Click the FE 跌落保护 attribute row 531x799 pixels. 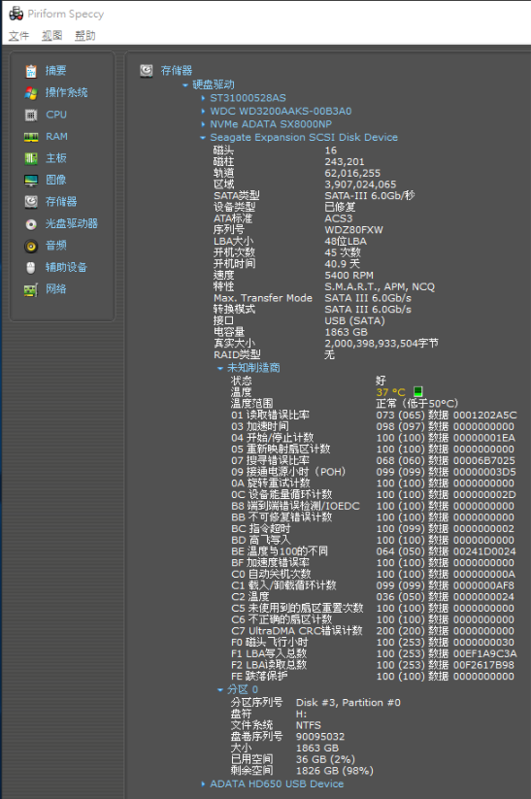(x=374, y=677)
